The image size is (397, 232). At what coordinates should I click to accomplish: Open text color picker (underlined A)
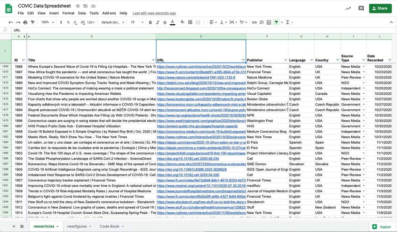coord(172,22)
